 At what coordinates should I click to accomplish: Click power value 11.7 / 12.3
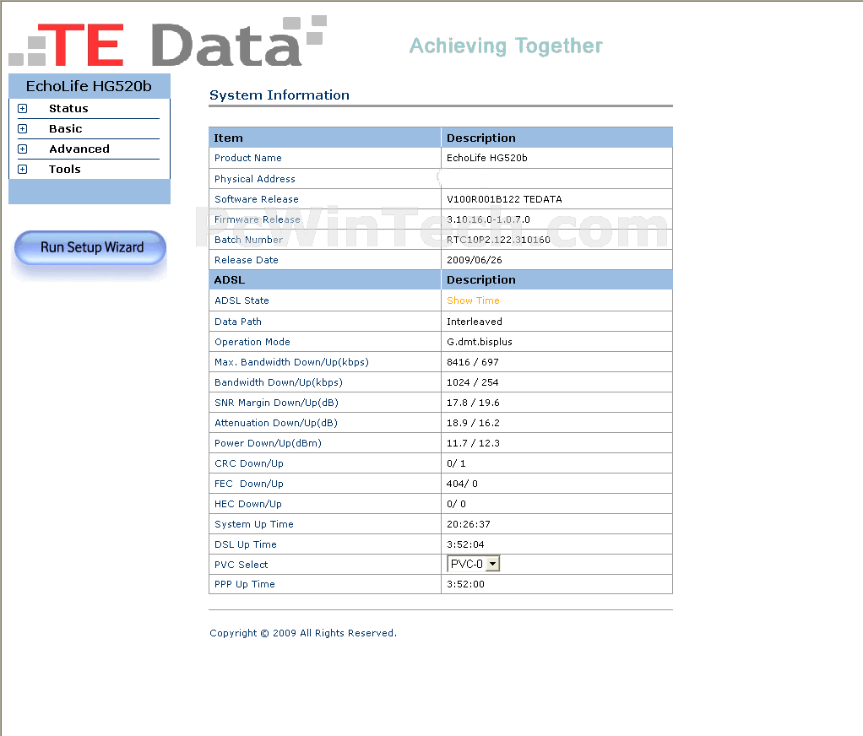pos(474,443)
